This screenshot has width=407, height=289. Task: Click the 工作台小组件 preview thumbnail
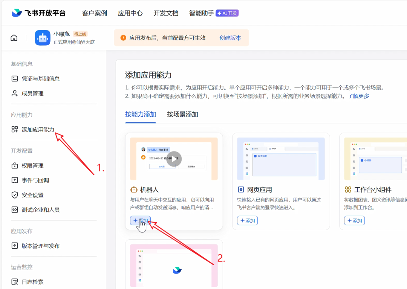pos(375,159)
